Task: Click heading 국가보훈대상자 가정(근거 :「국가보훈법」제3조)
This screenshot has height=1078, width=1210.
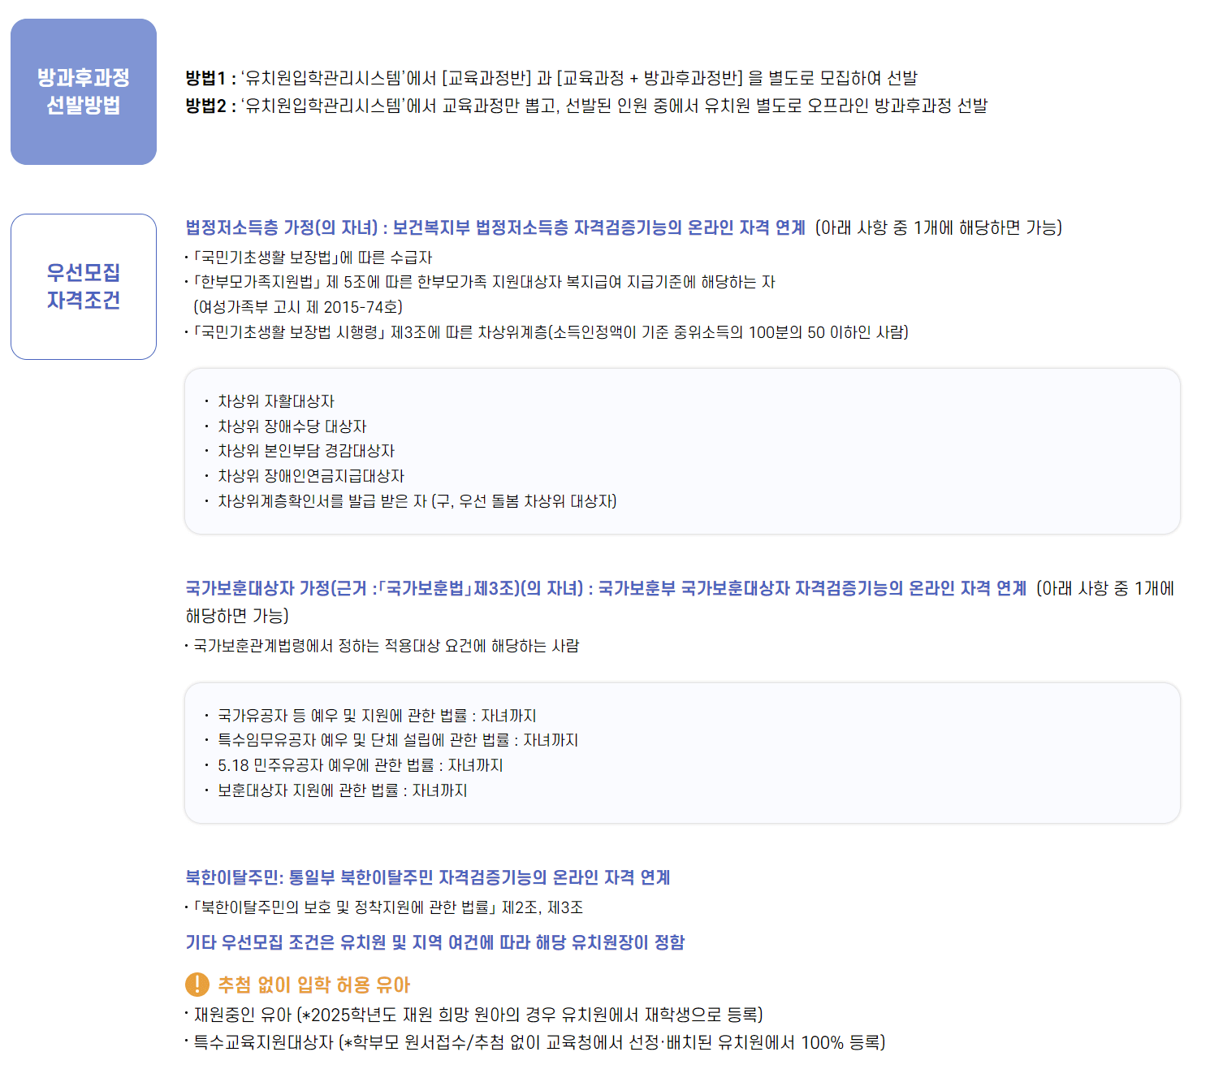Action: (606, 588)
